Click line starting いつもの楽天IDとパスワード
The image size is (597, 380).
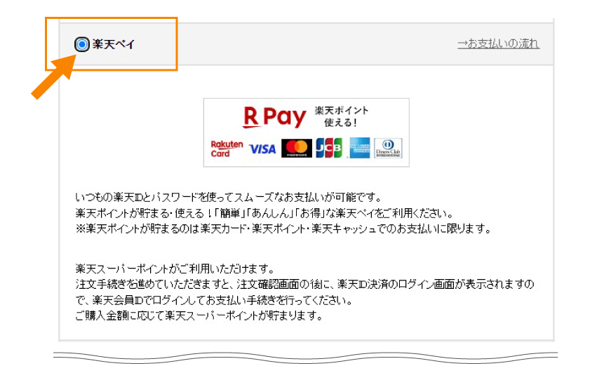click(229, 198)
